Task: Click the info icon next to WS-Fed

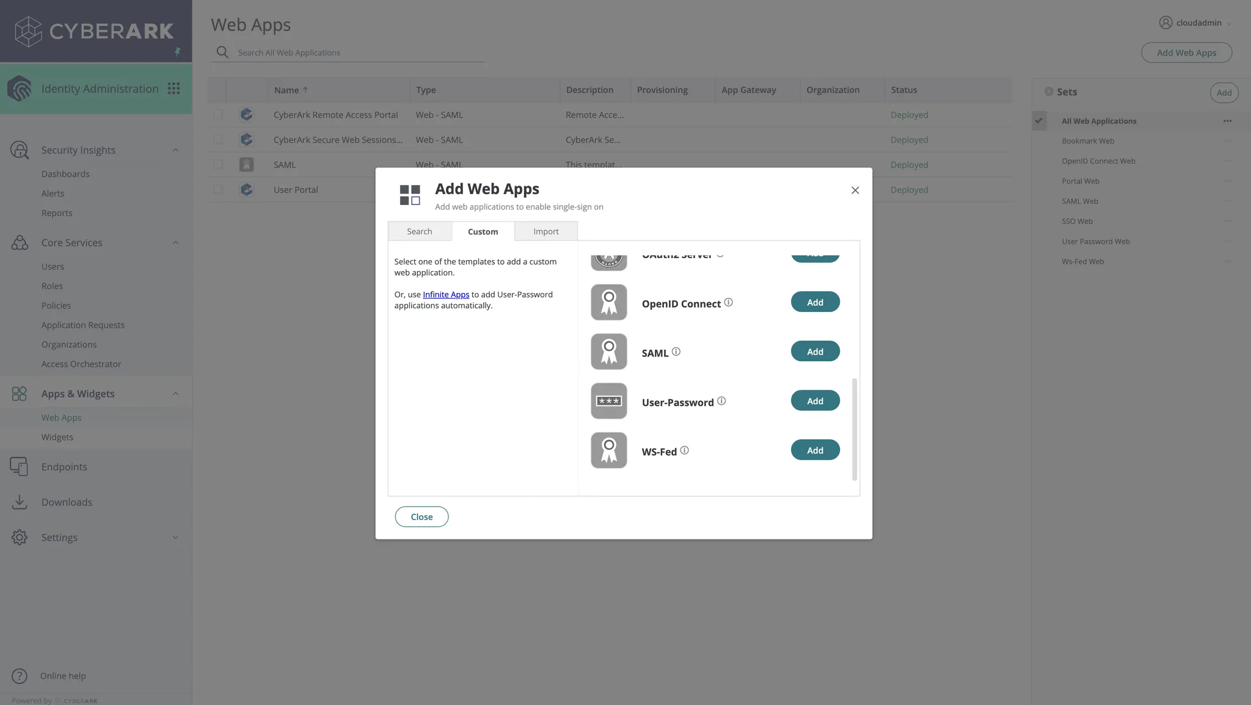Action: coord(685,450)
